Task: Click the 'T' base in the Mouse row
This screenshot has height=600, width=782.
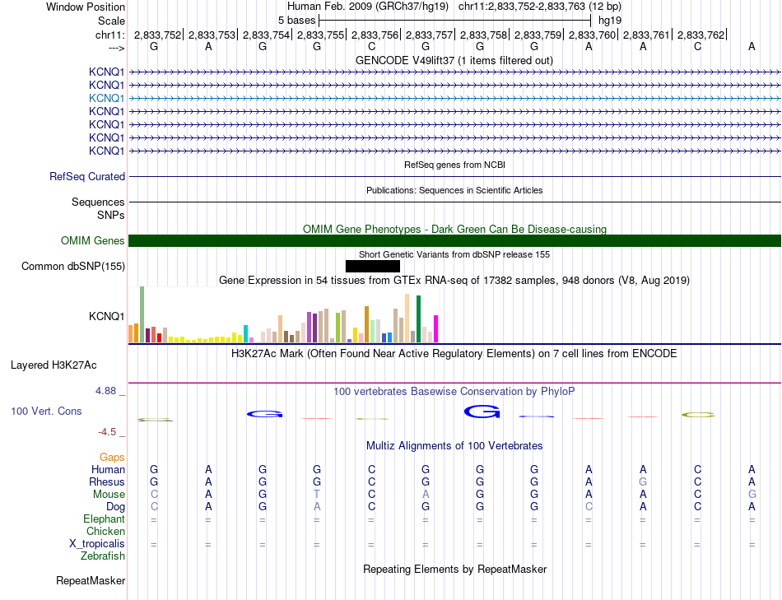Action: 317,495
